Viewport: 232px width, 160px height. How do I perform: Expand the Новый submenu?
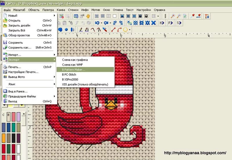tap(55, 16)
